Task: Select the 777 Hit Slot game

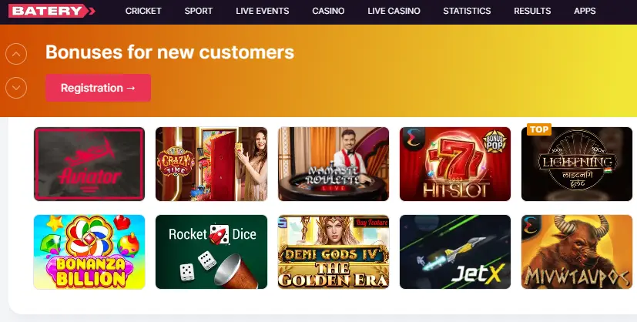Action: click(455, 164)
